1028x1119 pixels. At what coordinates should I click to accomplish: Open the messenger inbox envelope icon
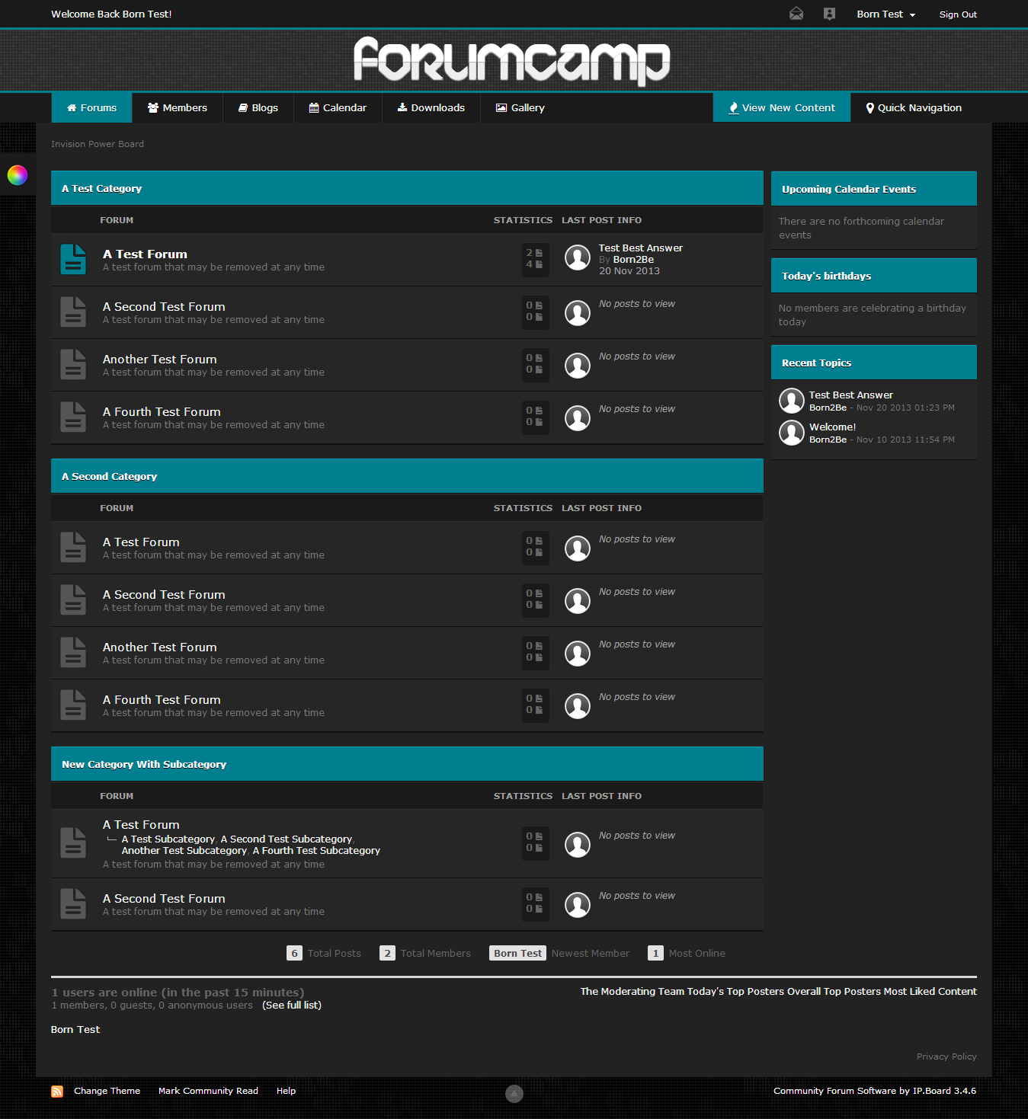coord(796,14)
